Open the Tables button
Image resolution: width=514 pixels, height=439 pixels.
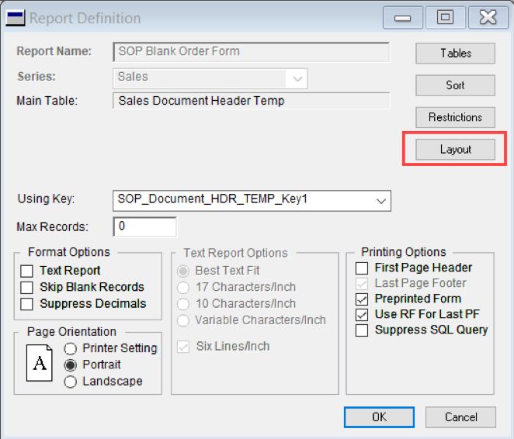[x=455, y=53]
